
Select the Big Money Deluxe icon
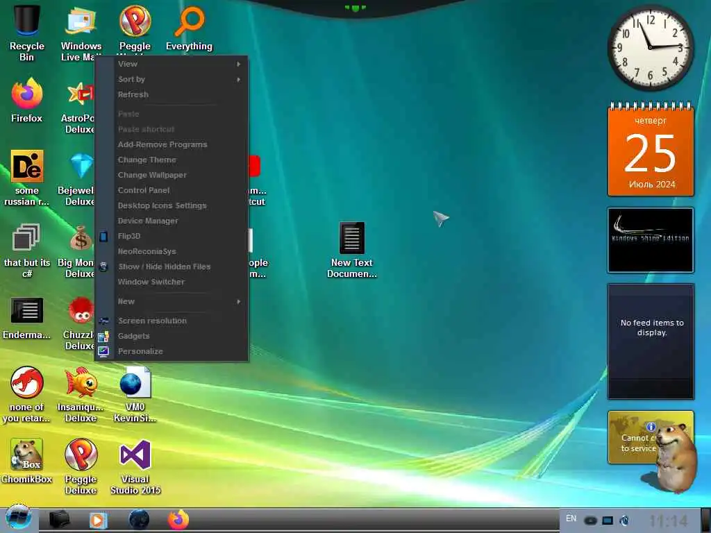click(x=78, y=251)
